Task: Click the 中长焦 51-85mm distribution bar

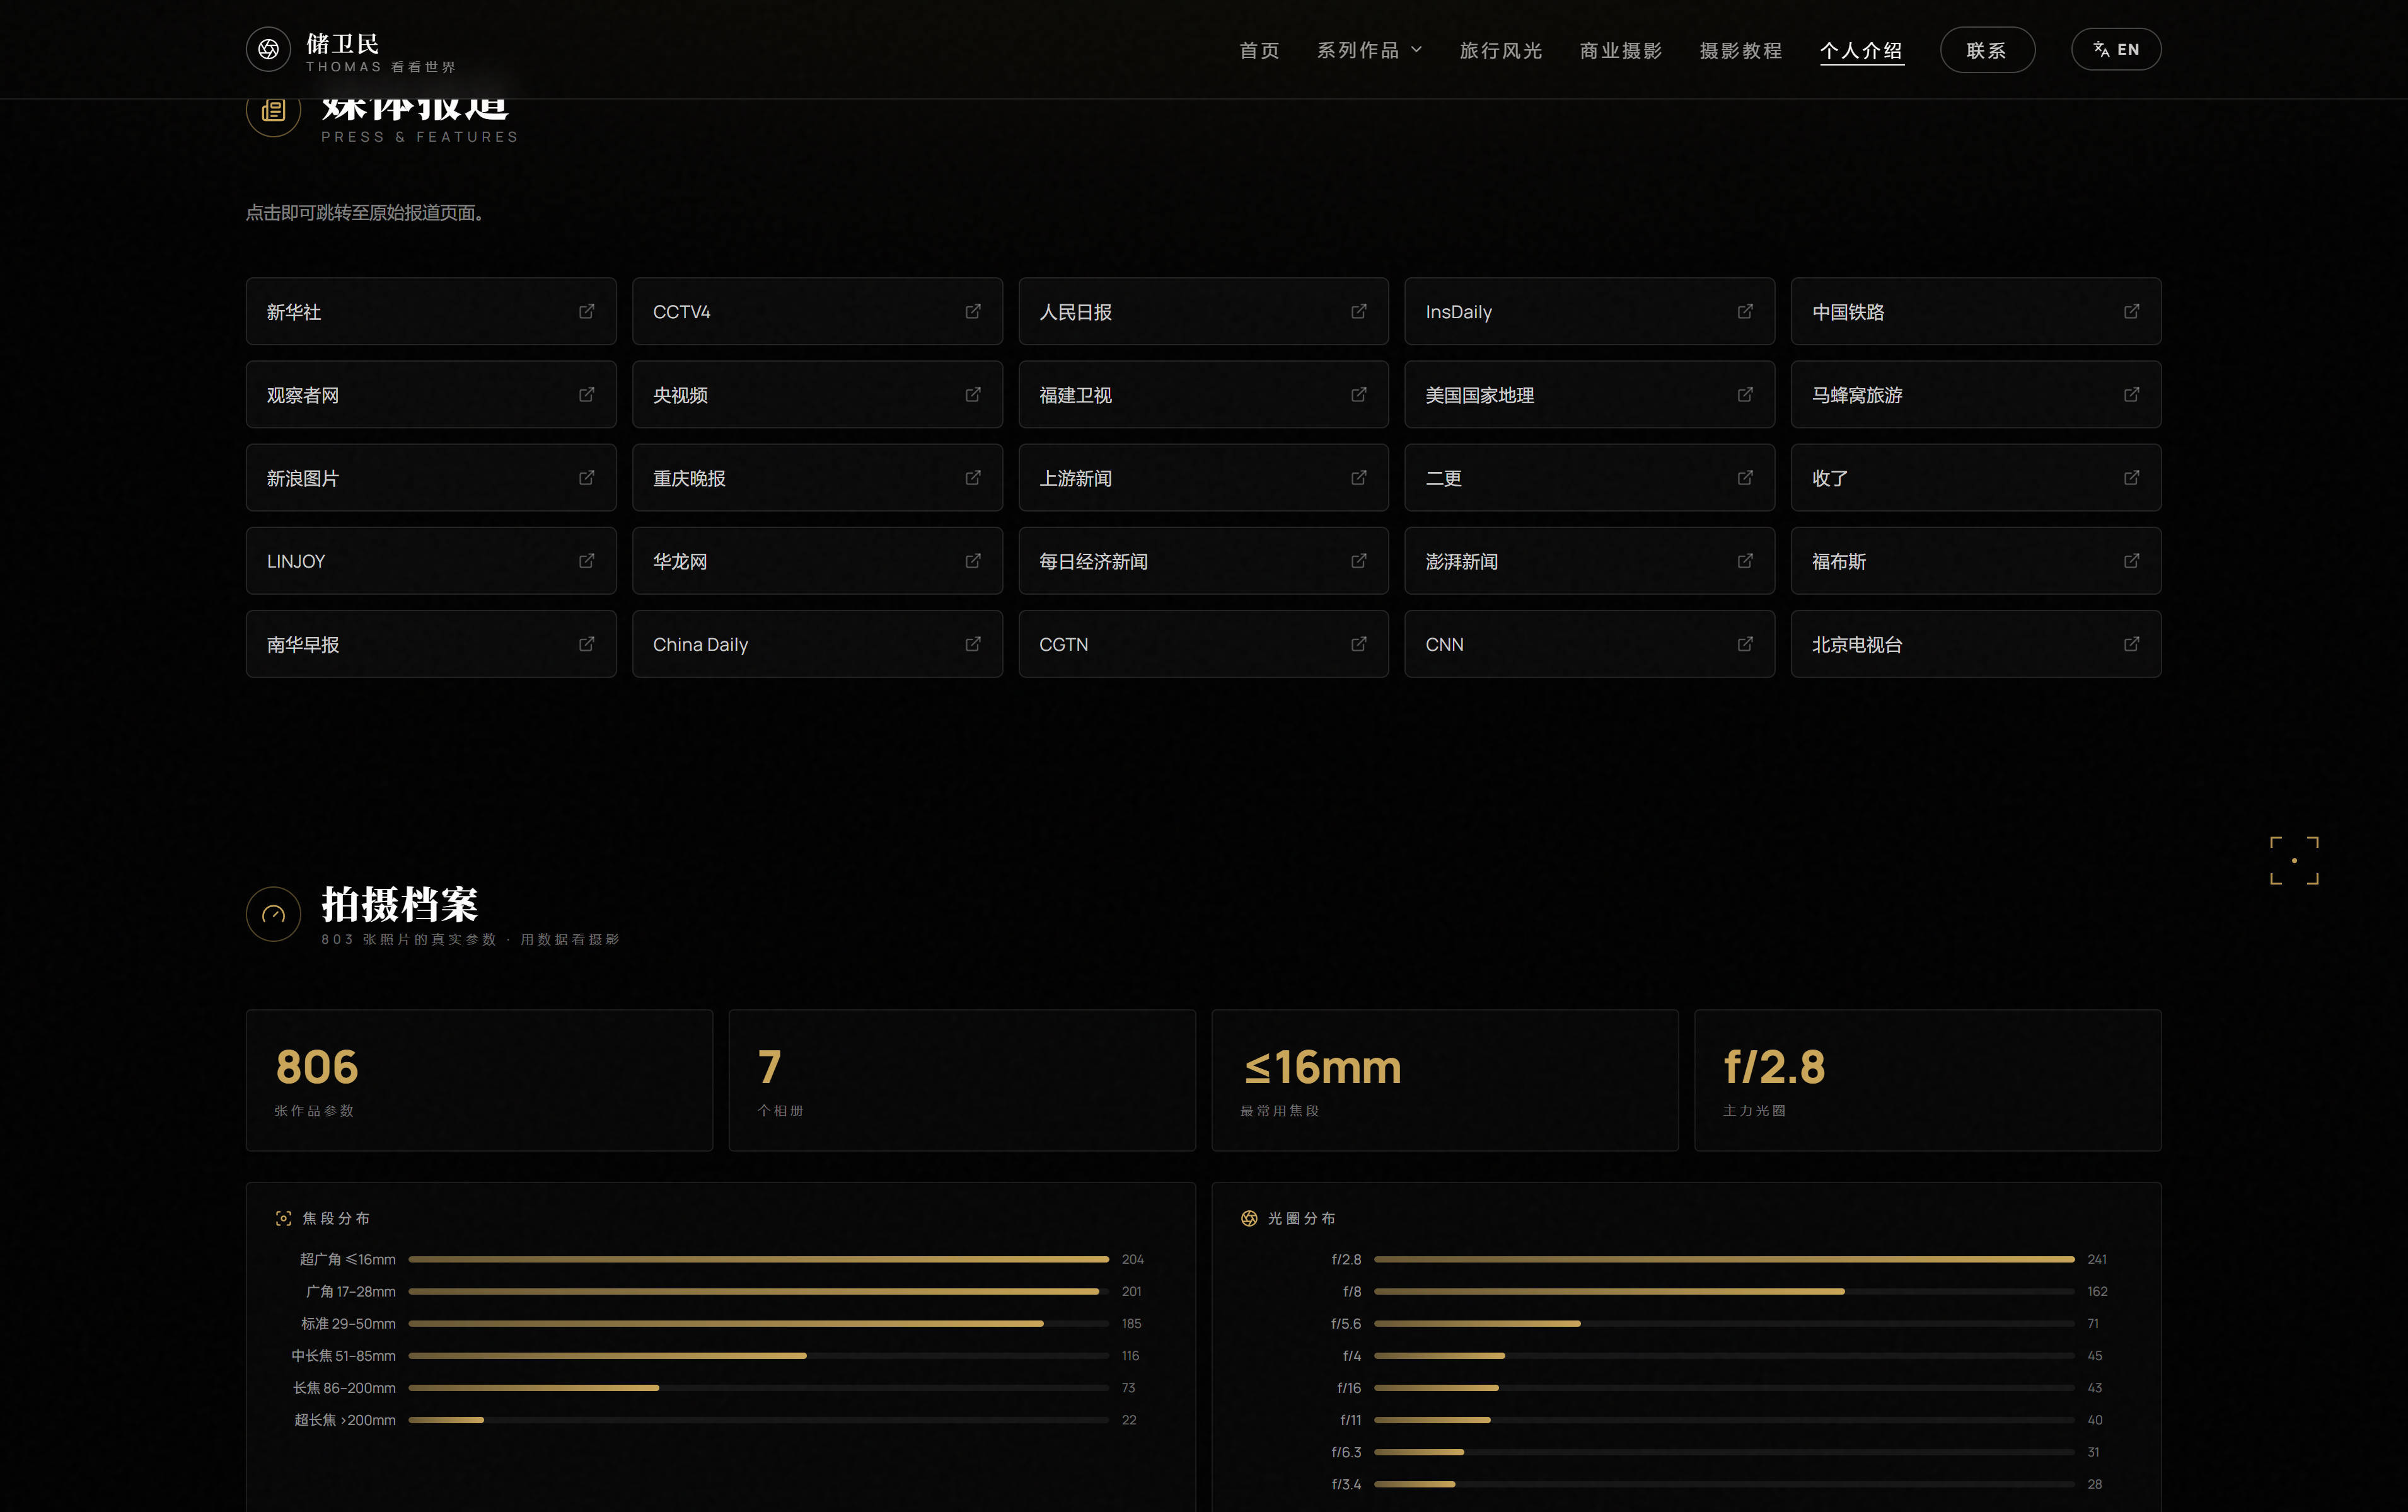Action: click(758, 1356)
